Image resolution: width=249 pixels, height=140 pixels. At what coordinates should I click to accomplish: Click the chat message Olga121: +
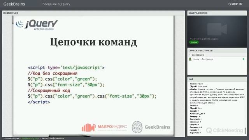click(x=196, y=108)
